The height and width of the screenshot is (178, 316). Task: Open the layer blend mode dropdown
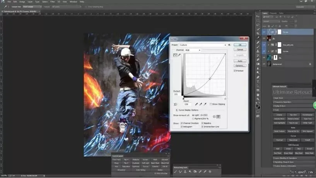271,21
